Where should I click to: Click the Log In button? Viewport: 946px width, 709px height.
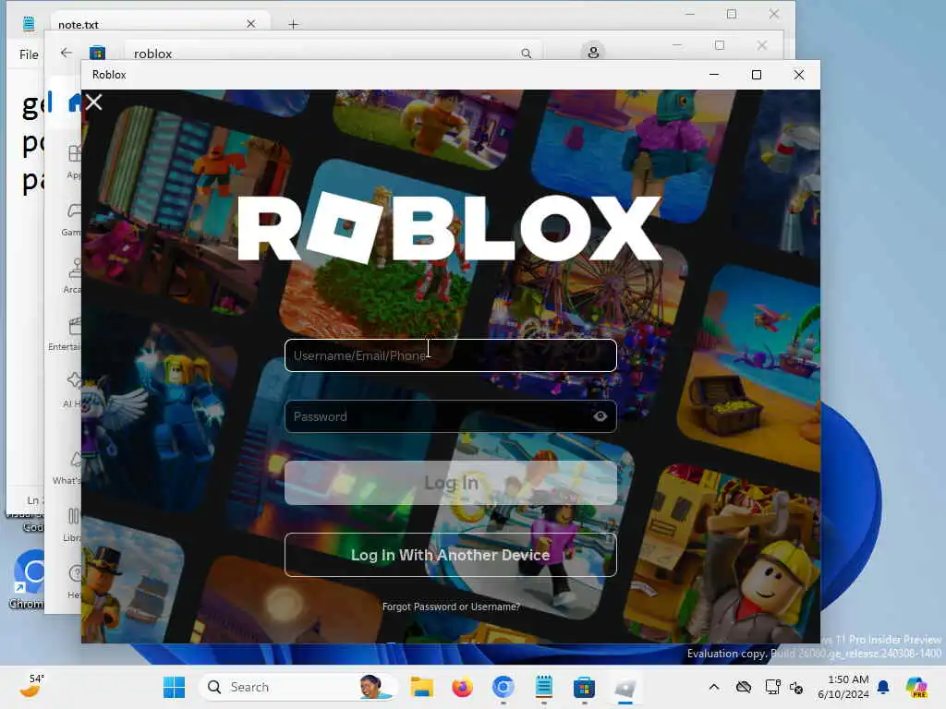coord(450,483)
